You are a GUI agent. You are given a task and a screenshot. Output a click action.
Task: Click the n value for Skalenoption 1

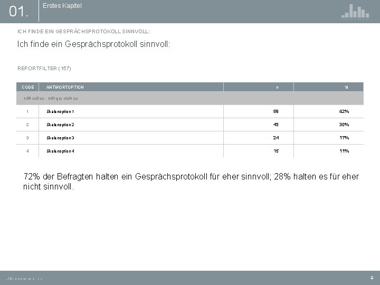tap(276, 111)
